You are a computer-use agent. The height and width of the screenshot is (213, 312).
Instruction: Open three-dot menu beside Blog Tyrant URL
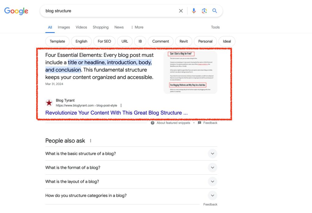tap(121, 105)
